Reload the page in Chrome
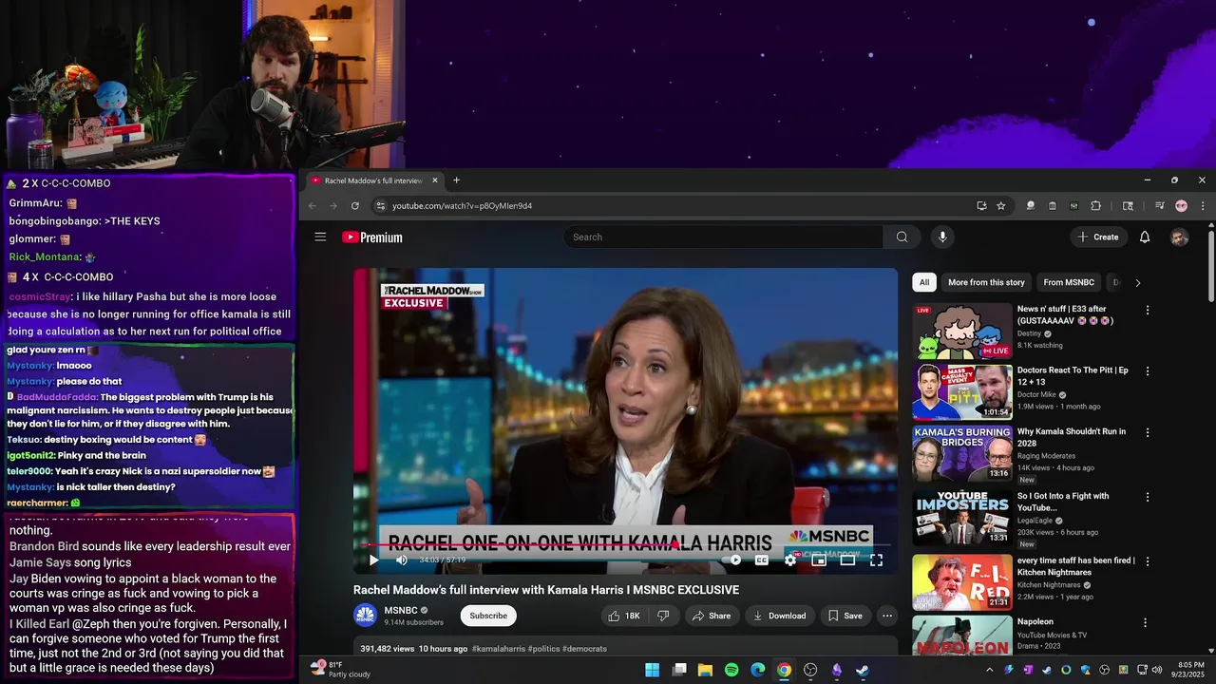1216x684 pixels. 355,206
